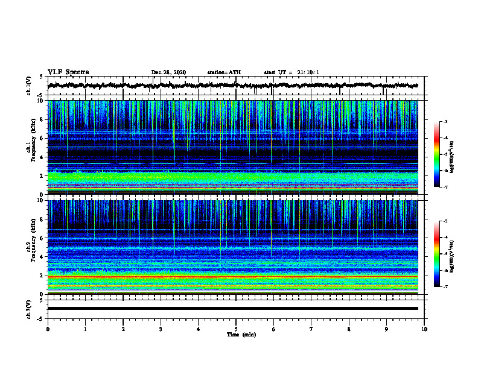Click the "5" volt tick on ch.1(V) axis

pos(42,77)
